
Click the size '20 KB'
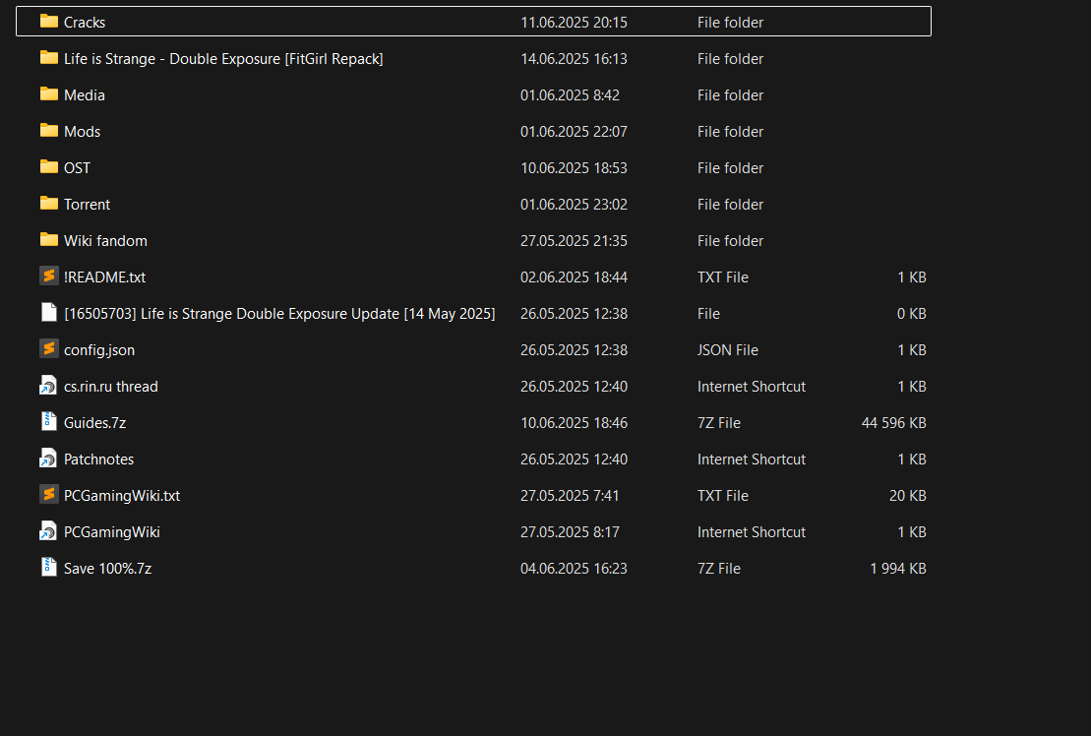coord(907,496)
